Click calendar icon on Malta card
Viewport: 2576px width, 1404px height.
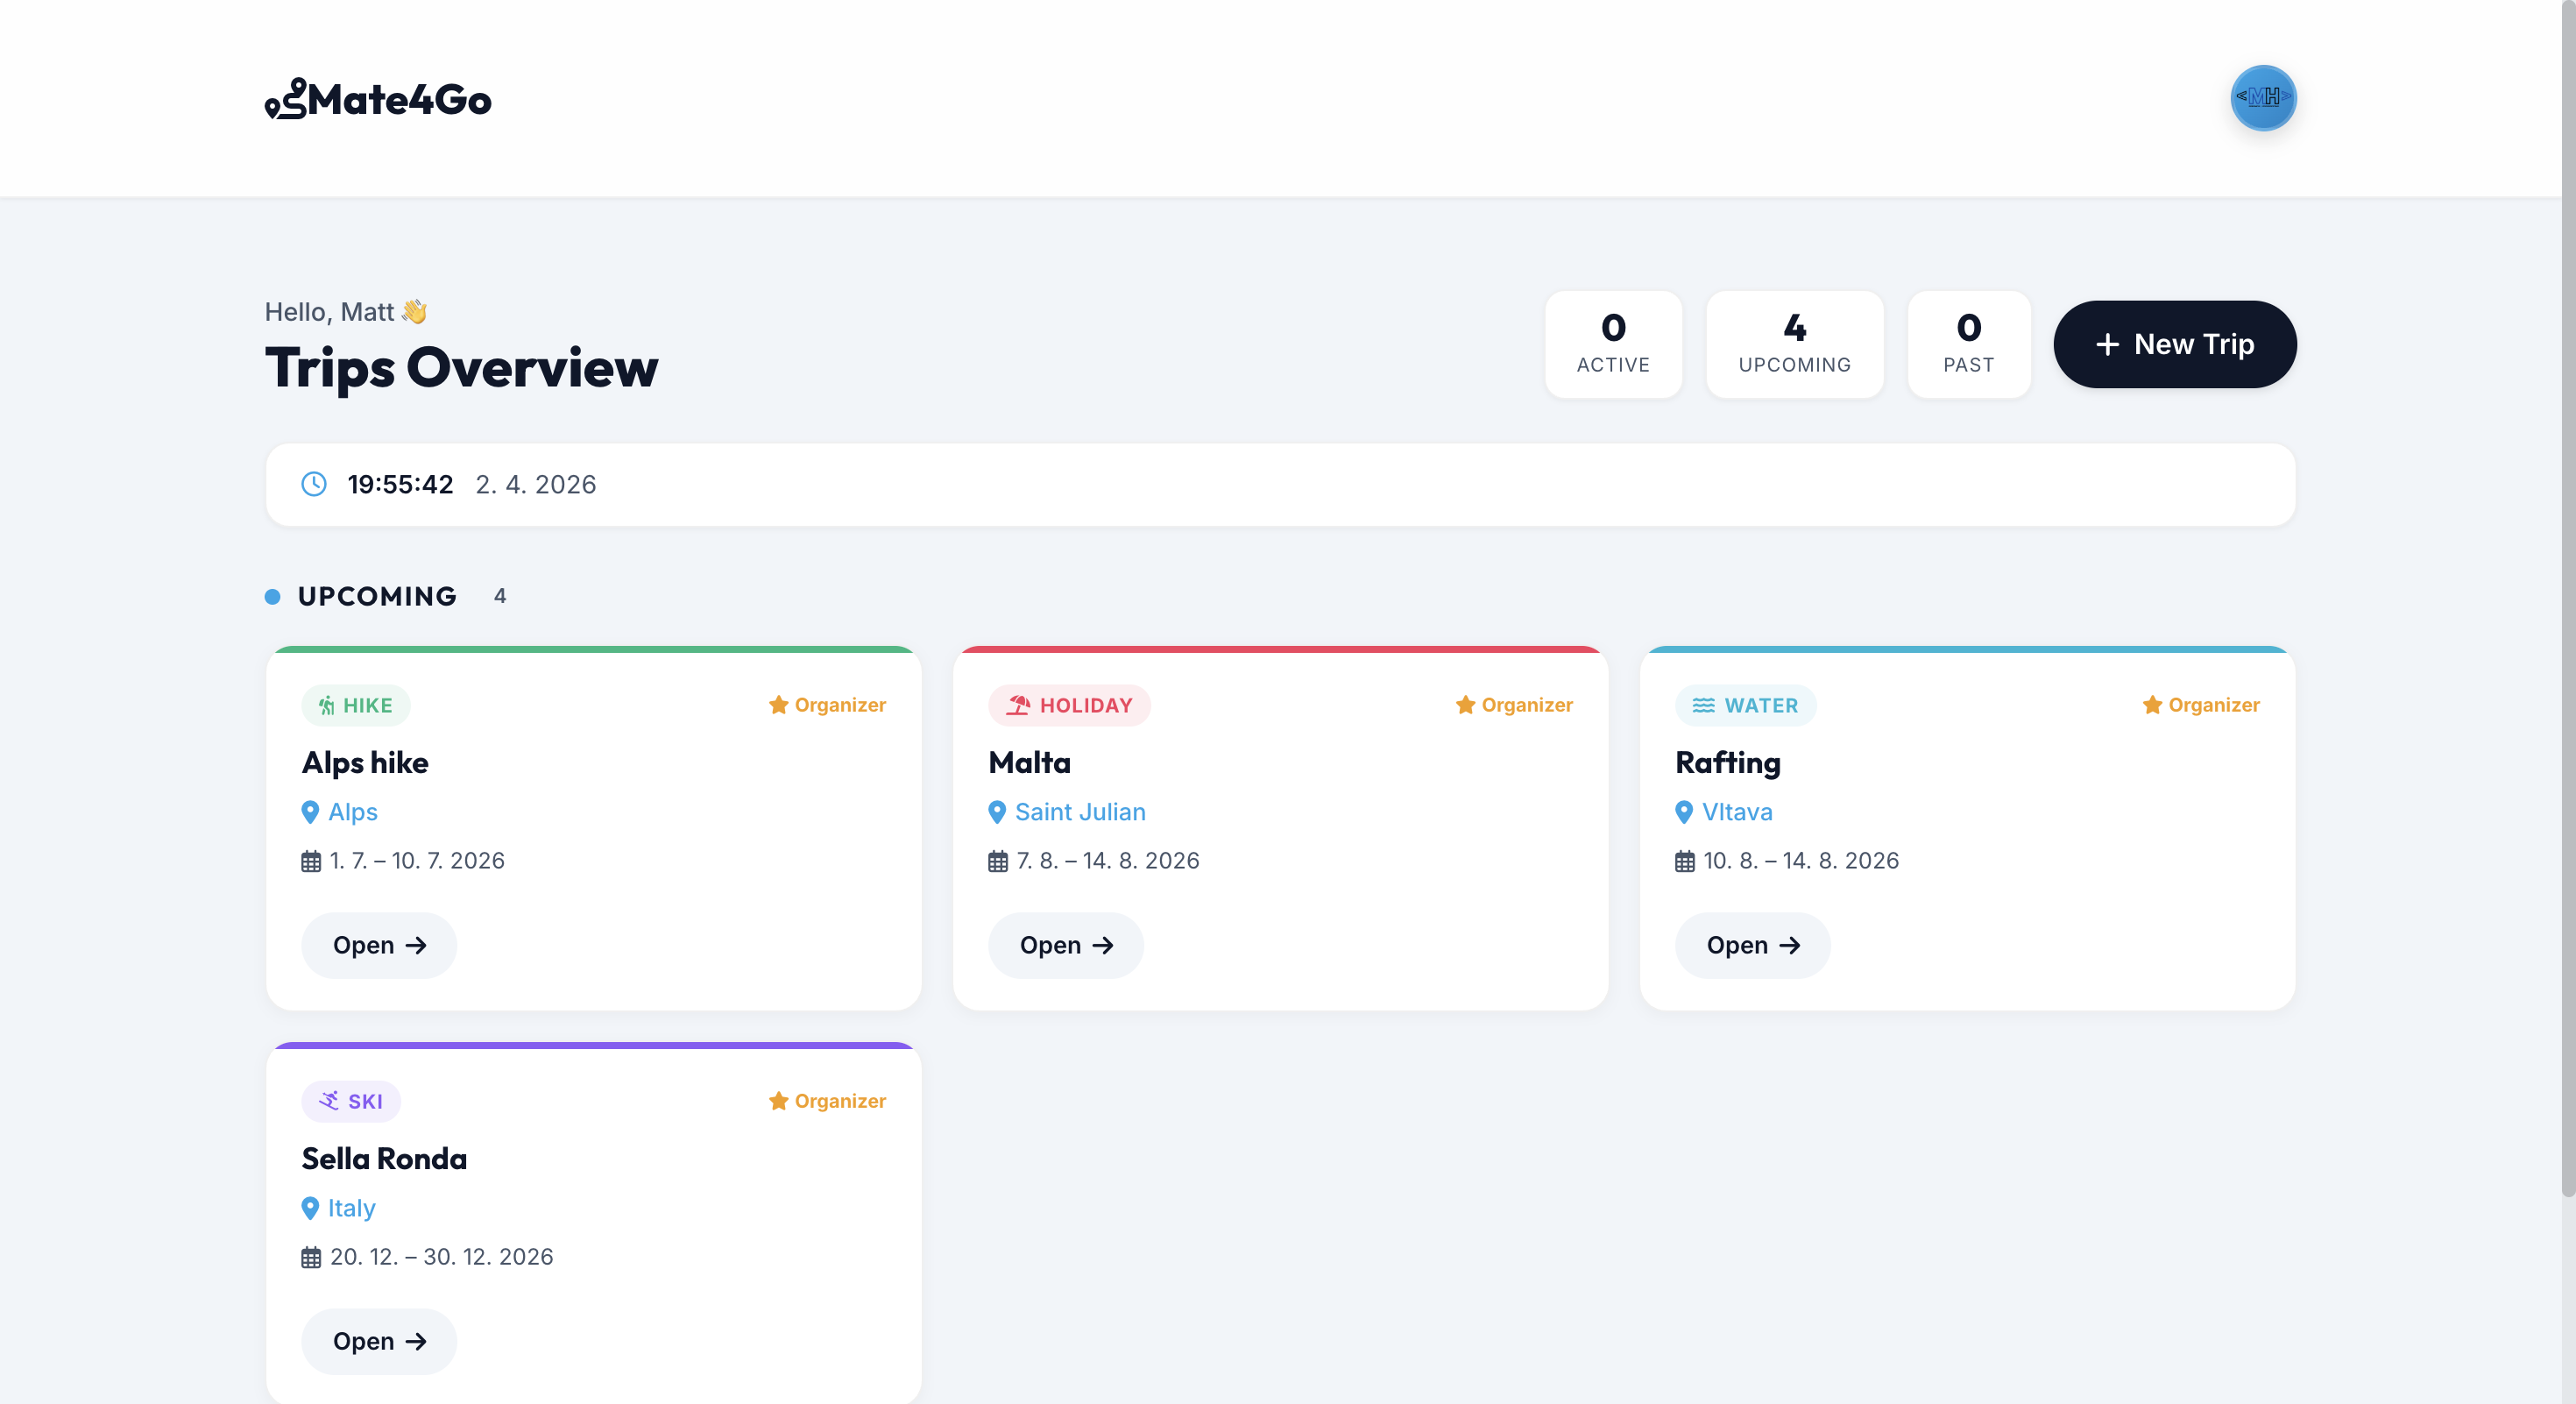point(998,861)
